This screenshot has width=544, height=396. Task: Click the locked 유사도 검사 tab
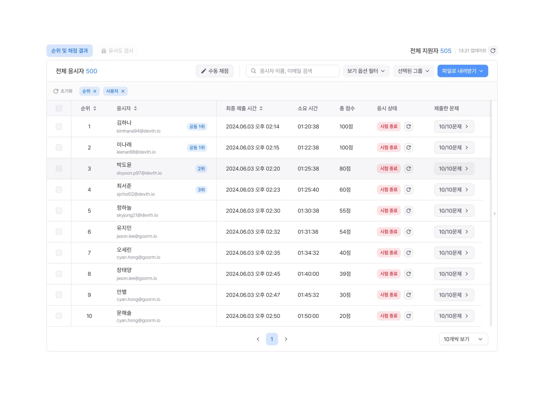117,51
